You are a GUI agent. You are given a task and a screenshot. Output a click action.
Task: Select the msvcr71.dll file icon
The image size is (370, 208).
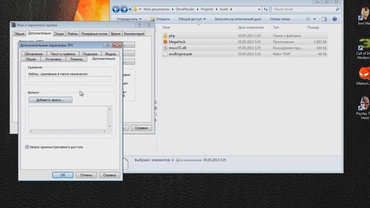165,48
